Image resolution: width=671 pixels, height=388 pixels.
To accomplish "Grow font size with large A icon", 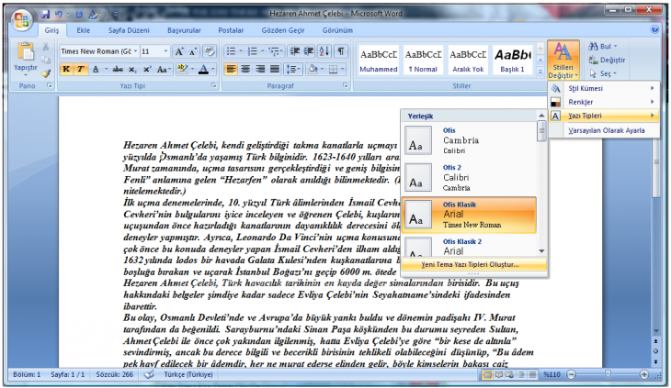I will coord(179,51).
